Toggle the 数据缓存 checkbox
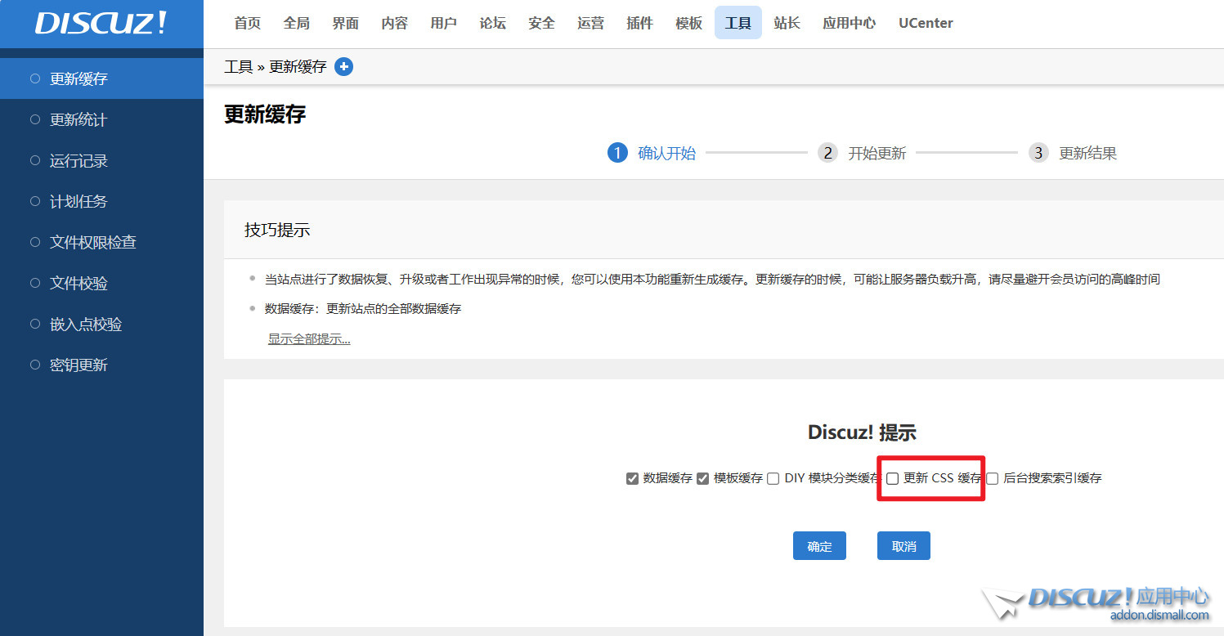1224x636 pixels. pyautogui.click(x=632, y=478)
